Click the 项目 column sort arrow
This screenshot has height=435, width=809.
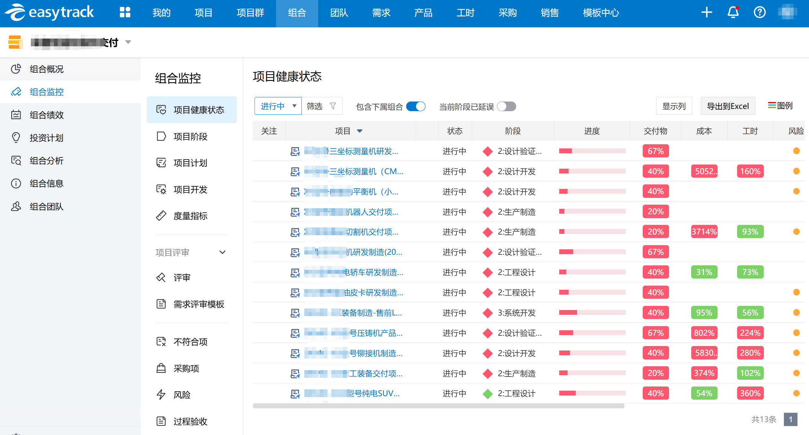click(360, 131)
